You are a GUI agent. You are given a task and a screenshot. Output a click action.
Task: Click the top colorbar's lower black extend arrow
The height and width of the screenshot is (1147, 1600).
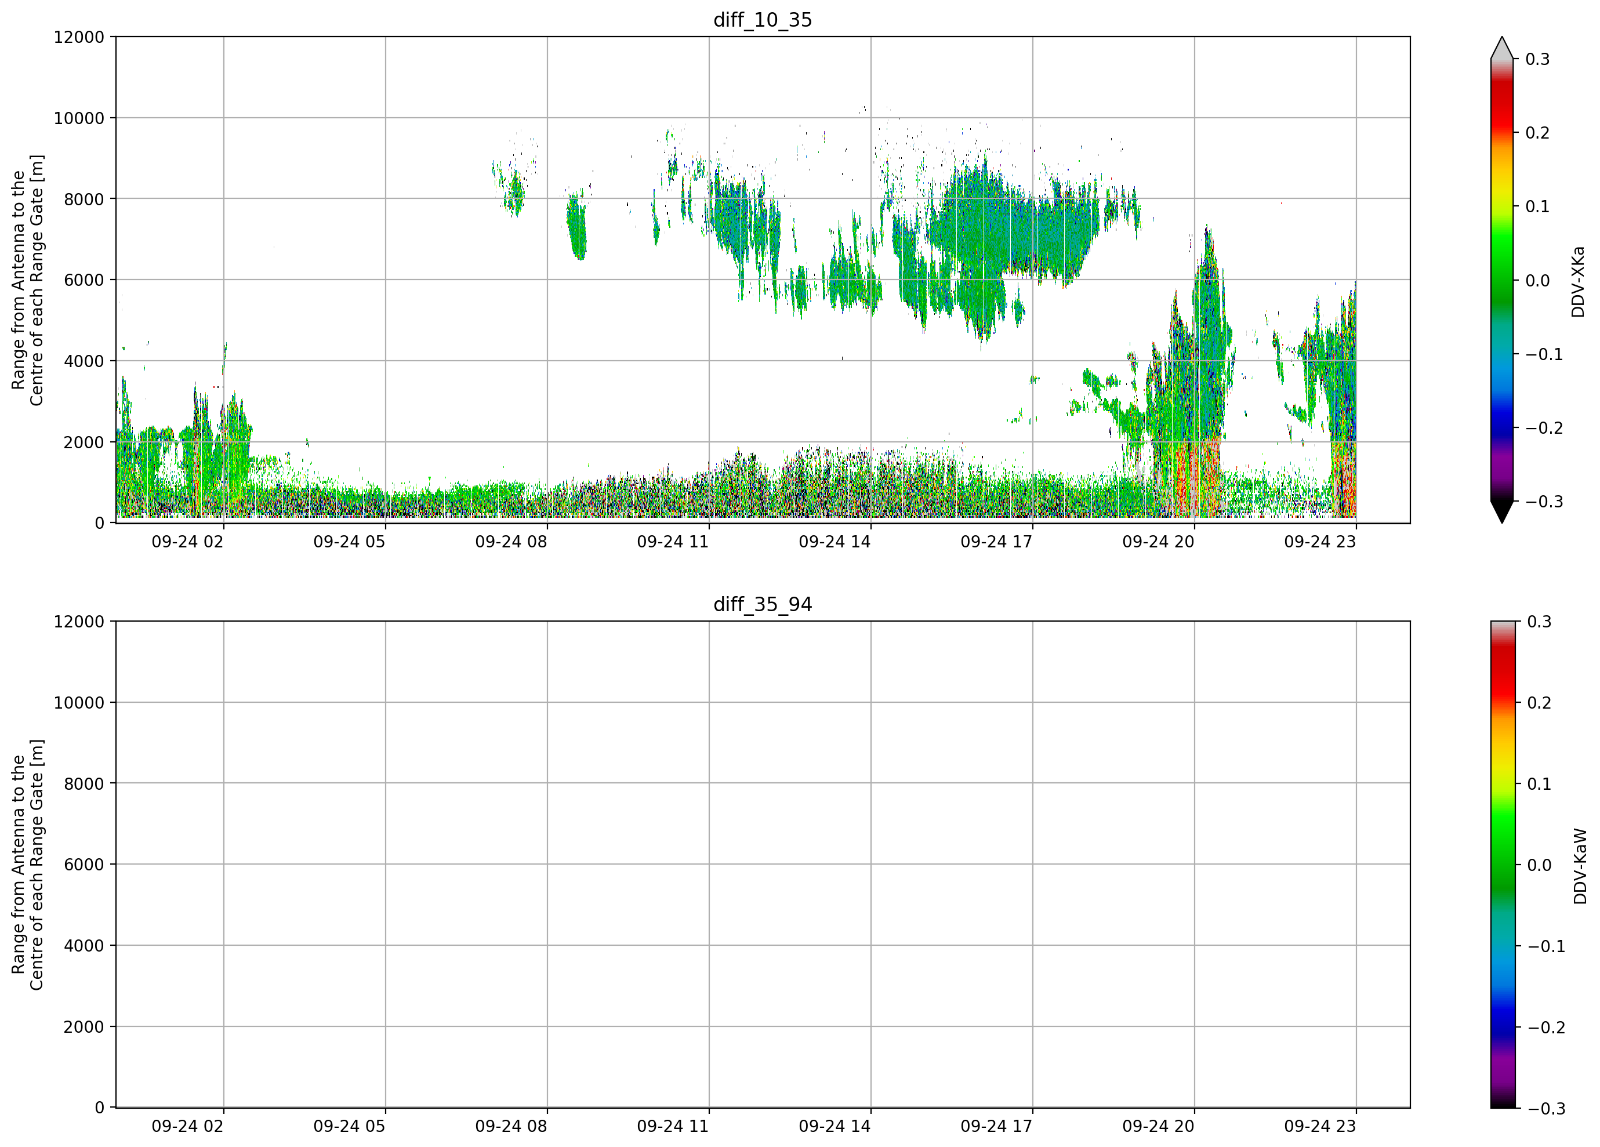[x=1502, y=512]
